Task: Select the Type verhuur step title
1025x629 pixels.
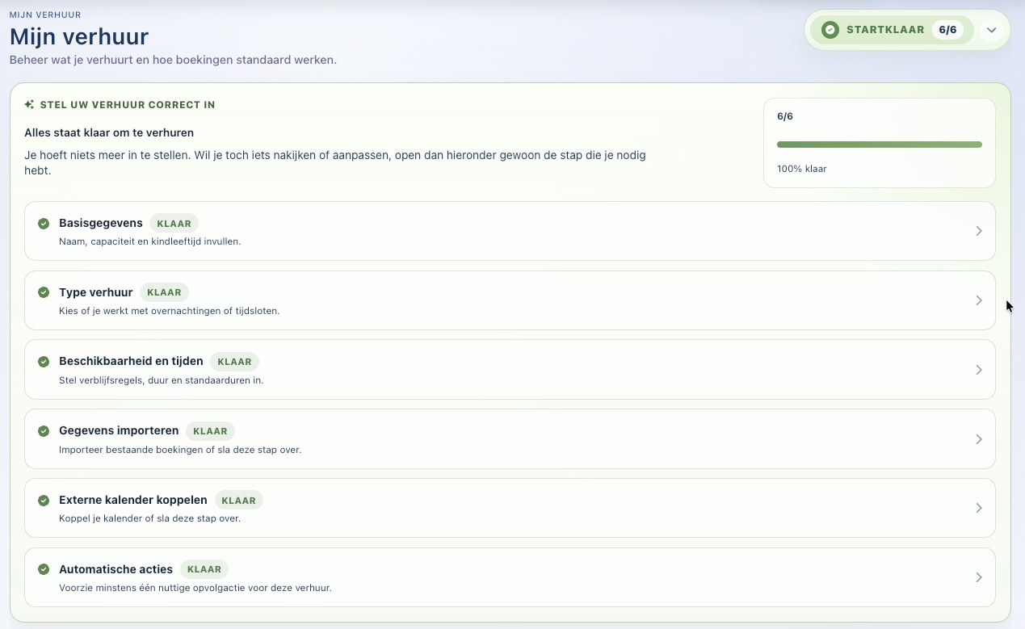Action: 96,292
